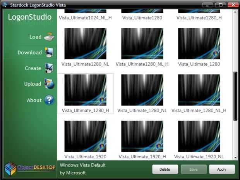
Task: Click the About question mark icon
Action: (x=49, y=100)
